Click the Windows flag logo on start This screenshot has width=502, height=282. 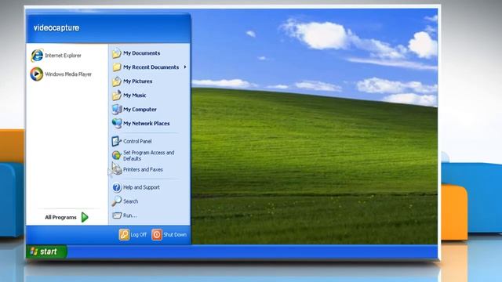(x=34, y=251)
